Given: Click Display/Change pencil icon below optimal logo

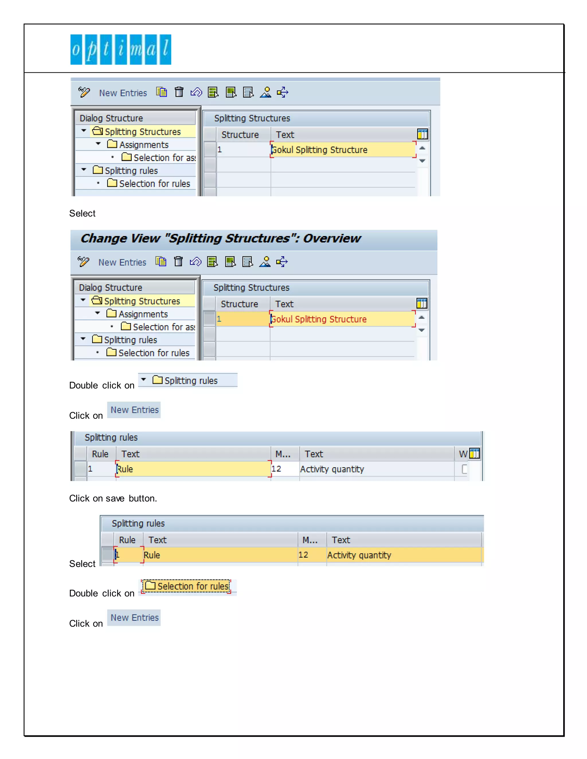Looking at the screenshot, I should click(x=84, y=92).
